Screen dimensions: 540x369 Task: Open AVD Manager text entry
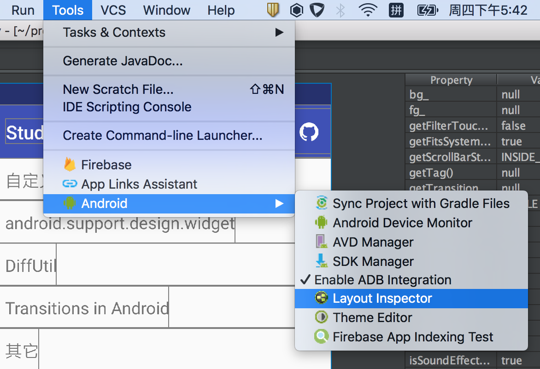pyautogui.click(x=373, y=242)
